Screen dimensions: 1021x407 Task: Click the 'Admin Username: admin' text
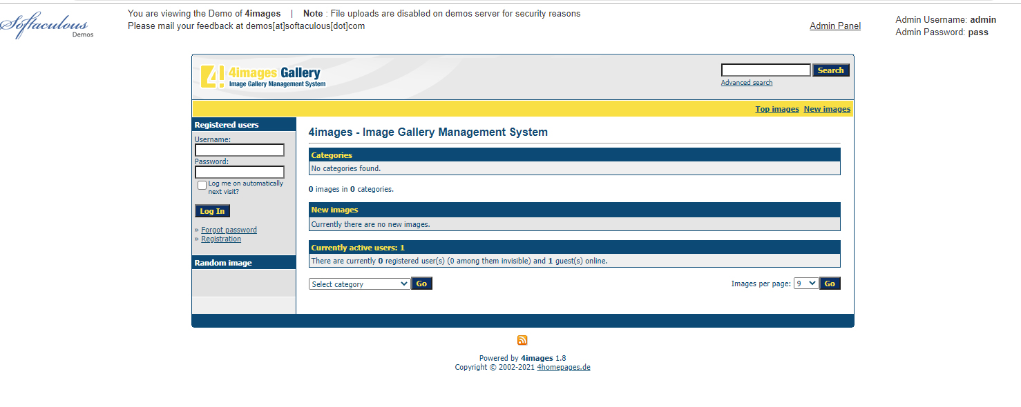coord(946,20)
